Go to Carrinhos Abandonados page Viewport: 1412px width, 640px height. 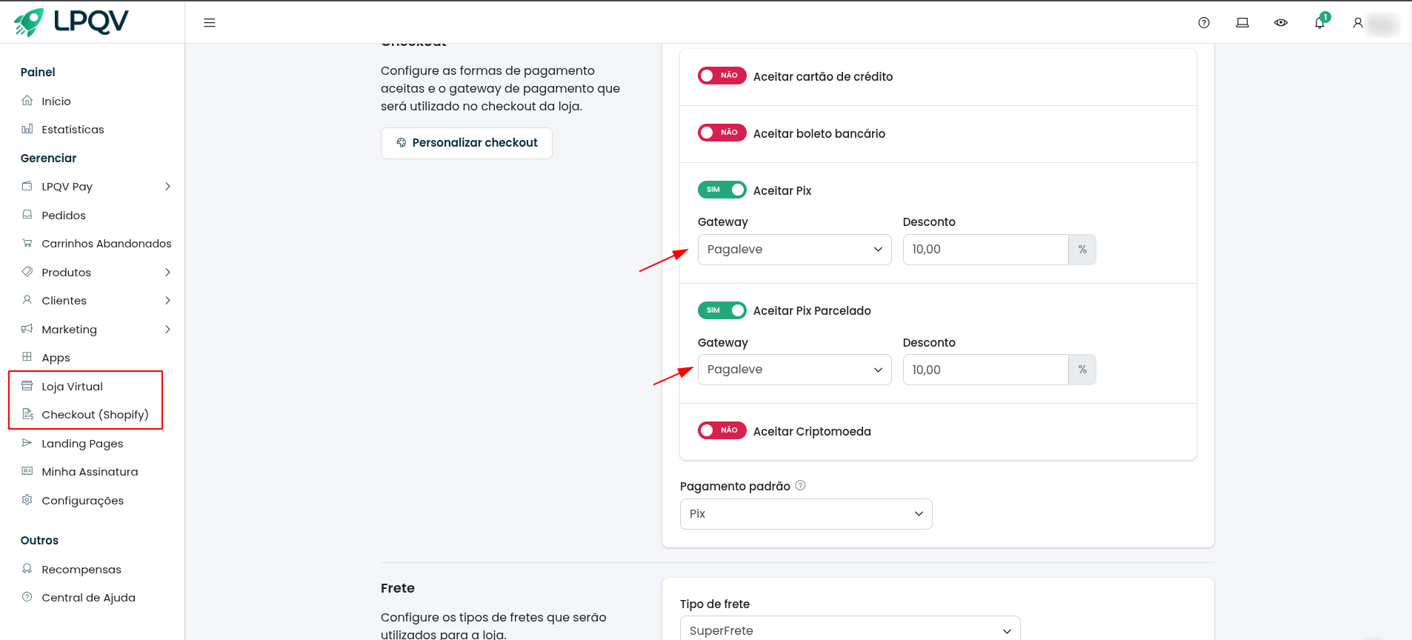click(x=106, y=244)
